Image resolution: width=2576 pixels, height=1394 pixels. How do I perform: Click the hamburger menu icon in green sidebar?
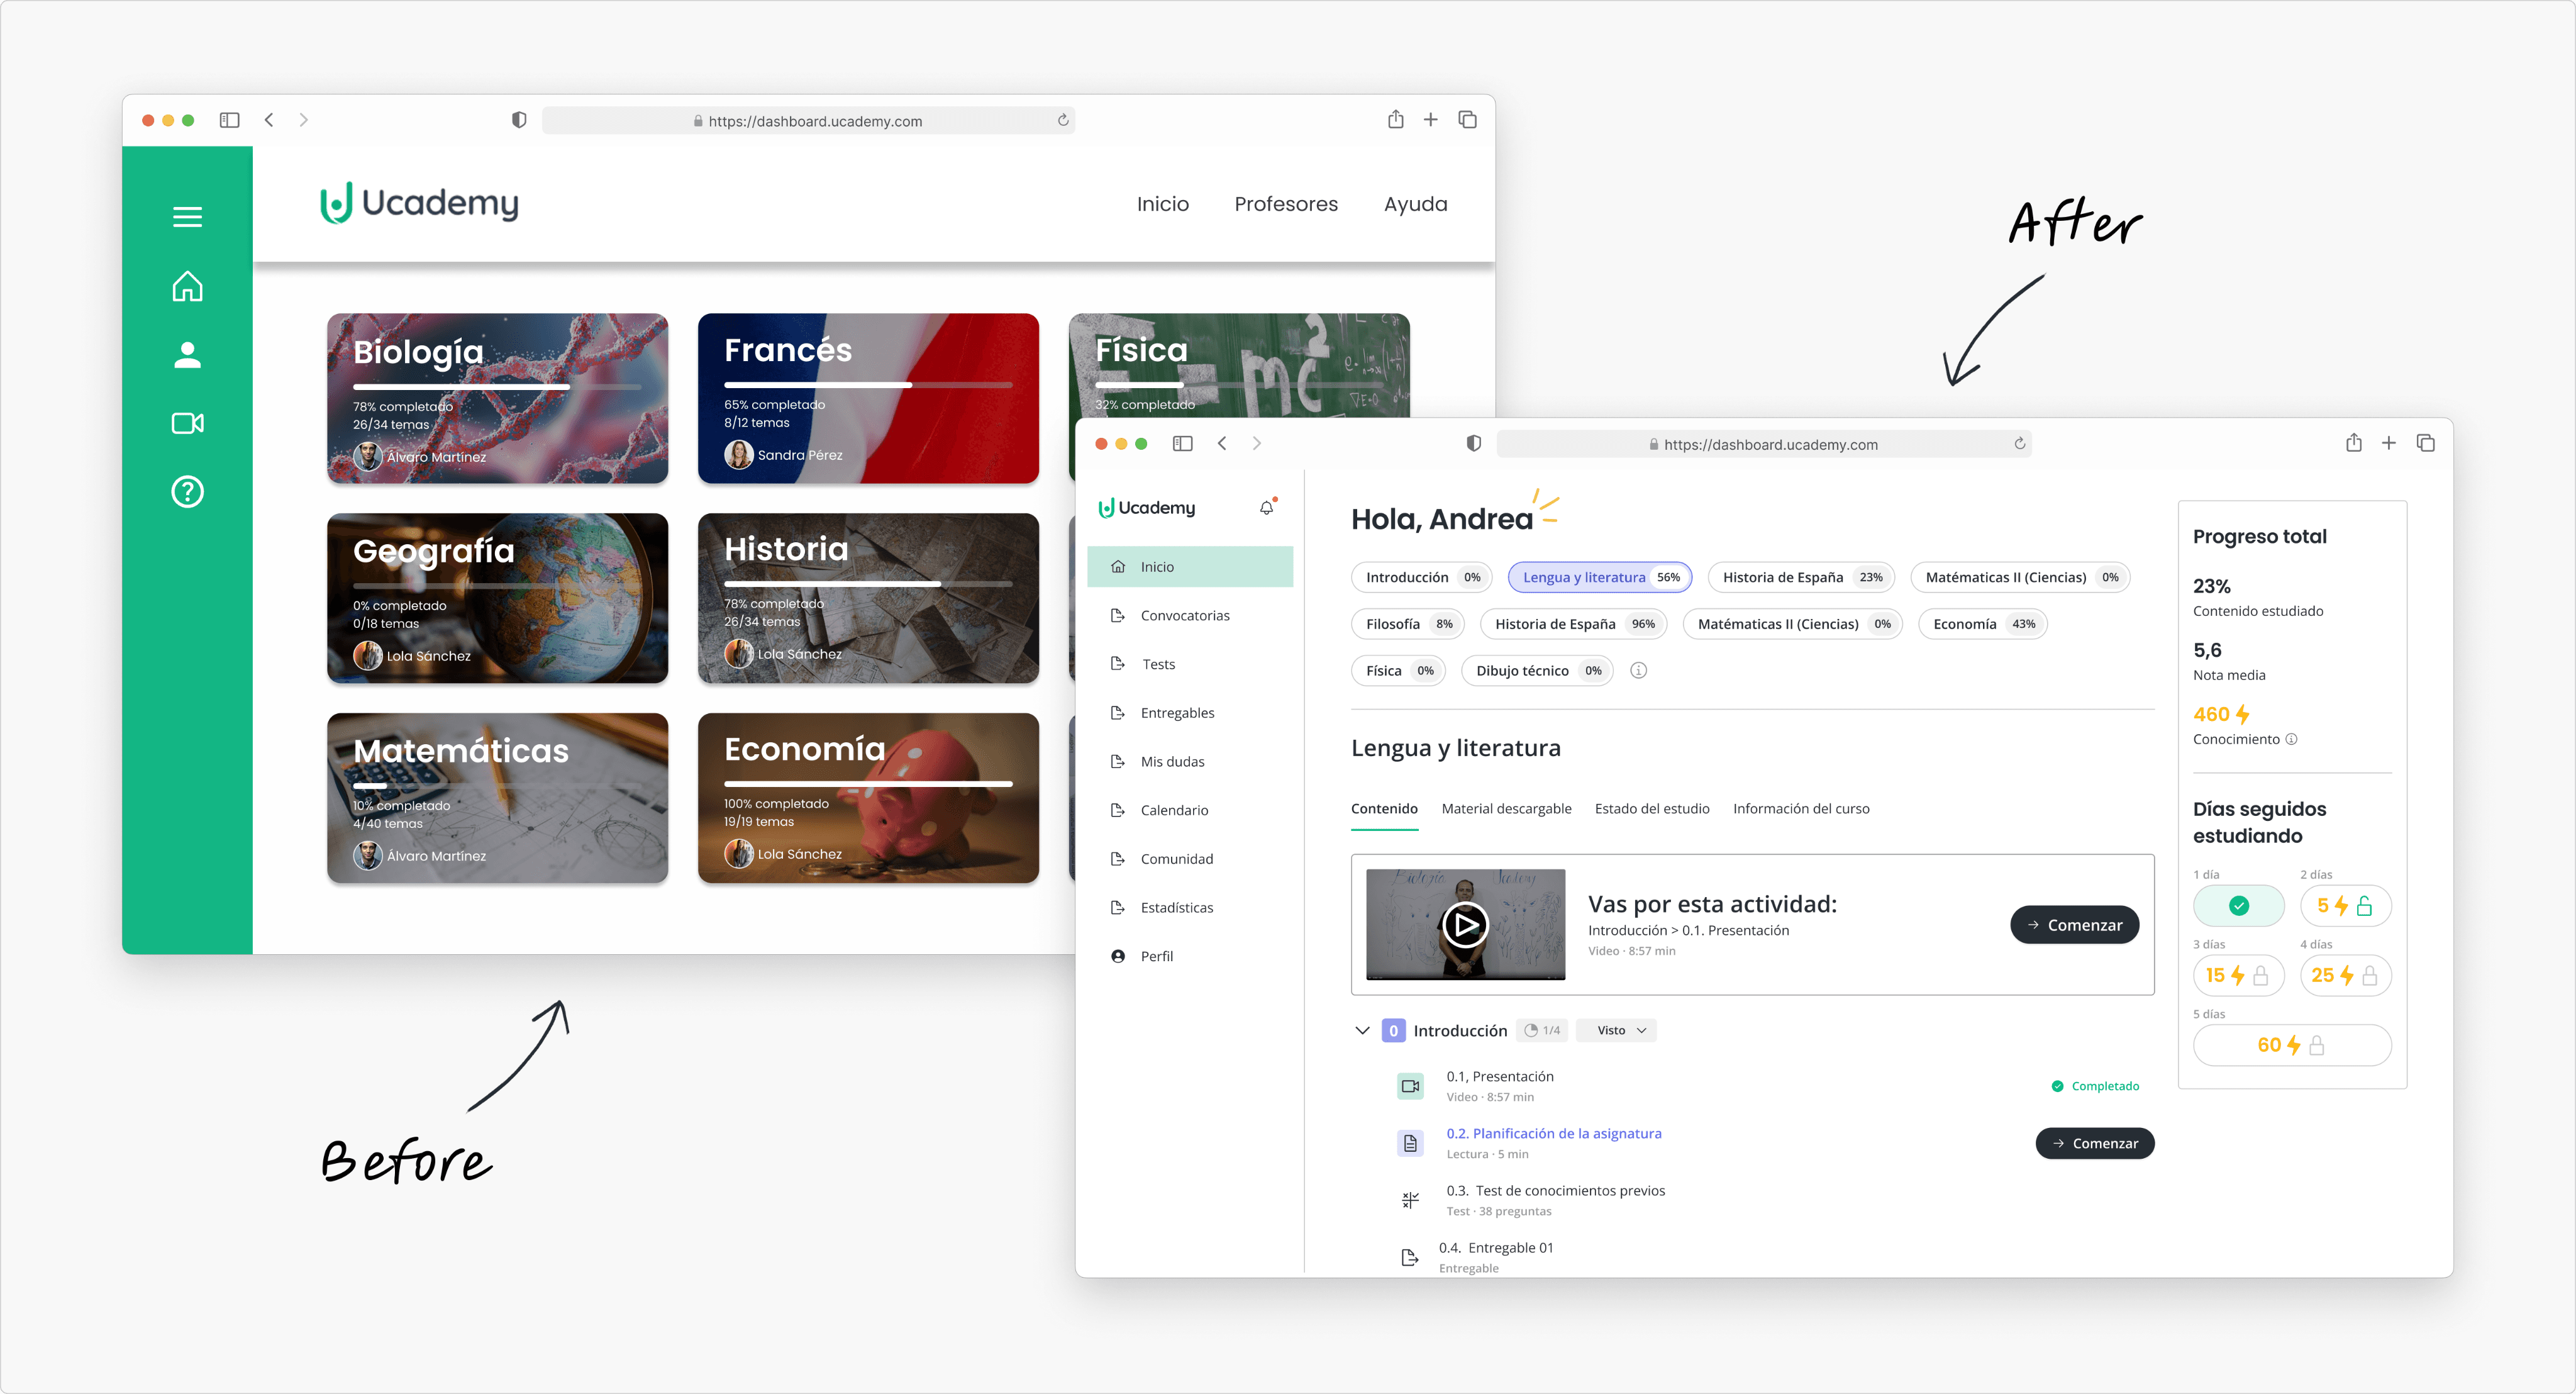pyautogui.click(x=187, y=217)
